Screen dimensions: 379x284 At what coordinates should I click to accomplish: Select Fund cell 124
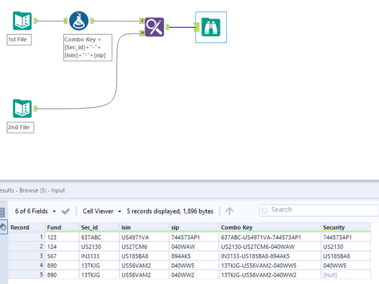click(62, 247)
